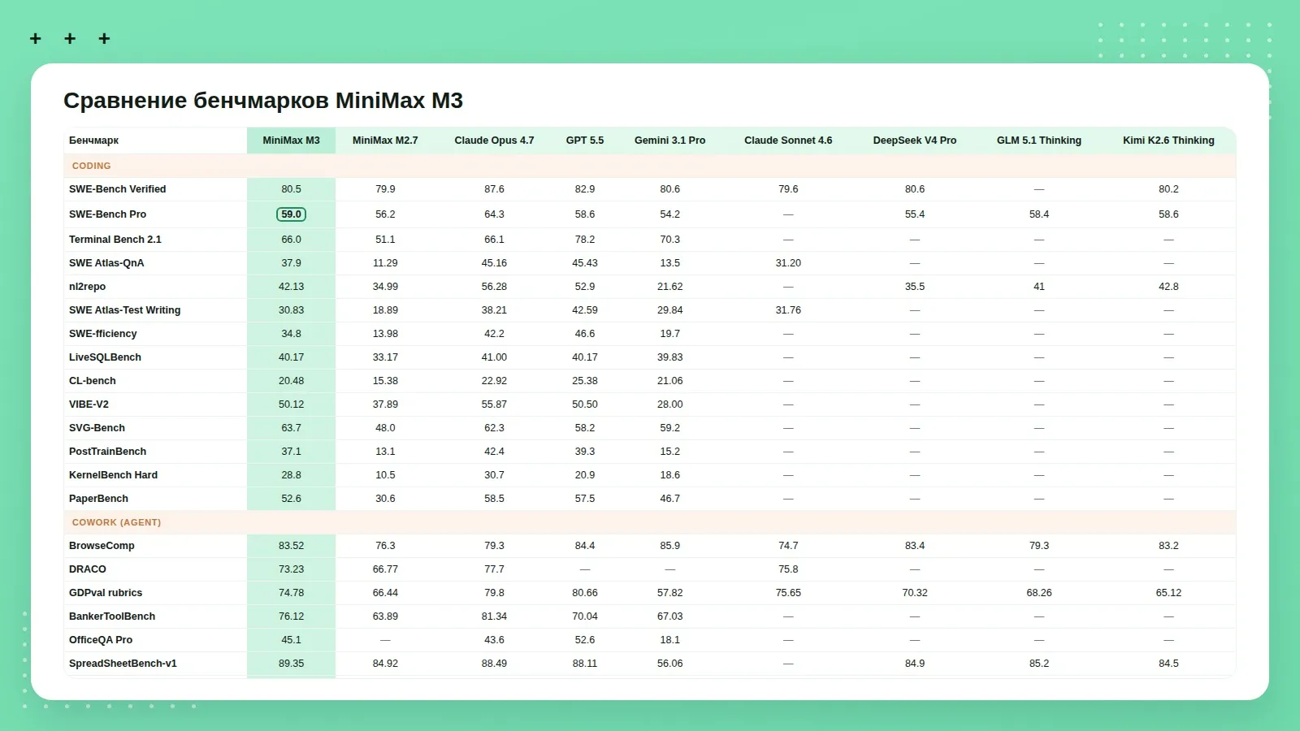Click the SWE Atlas-QnA row label

pos(106,263)
